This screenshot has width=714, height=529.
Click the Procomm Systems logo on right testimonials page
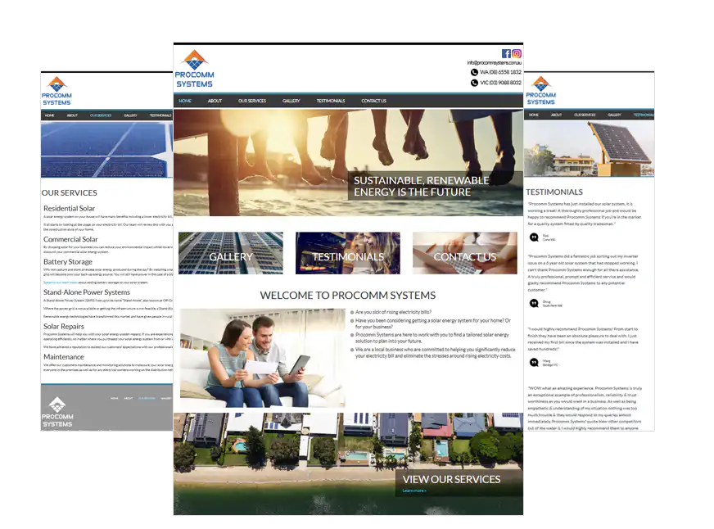[x=541, y=91]
